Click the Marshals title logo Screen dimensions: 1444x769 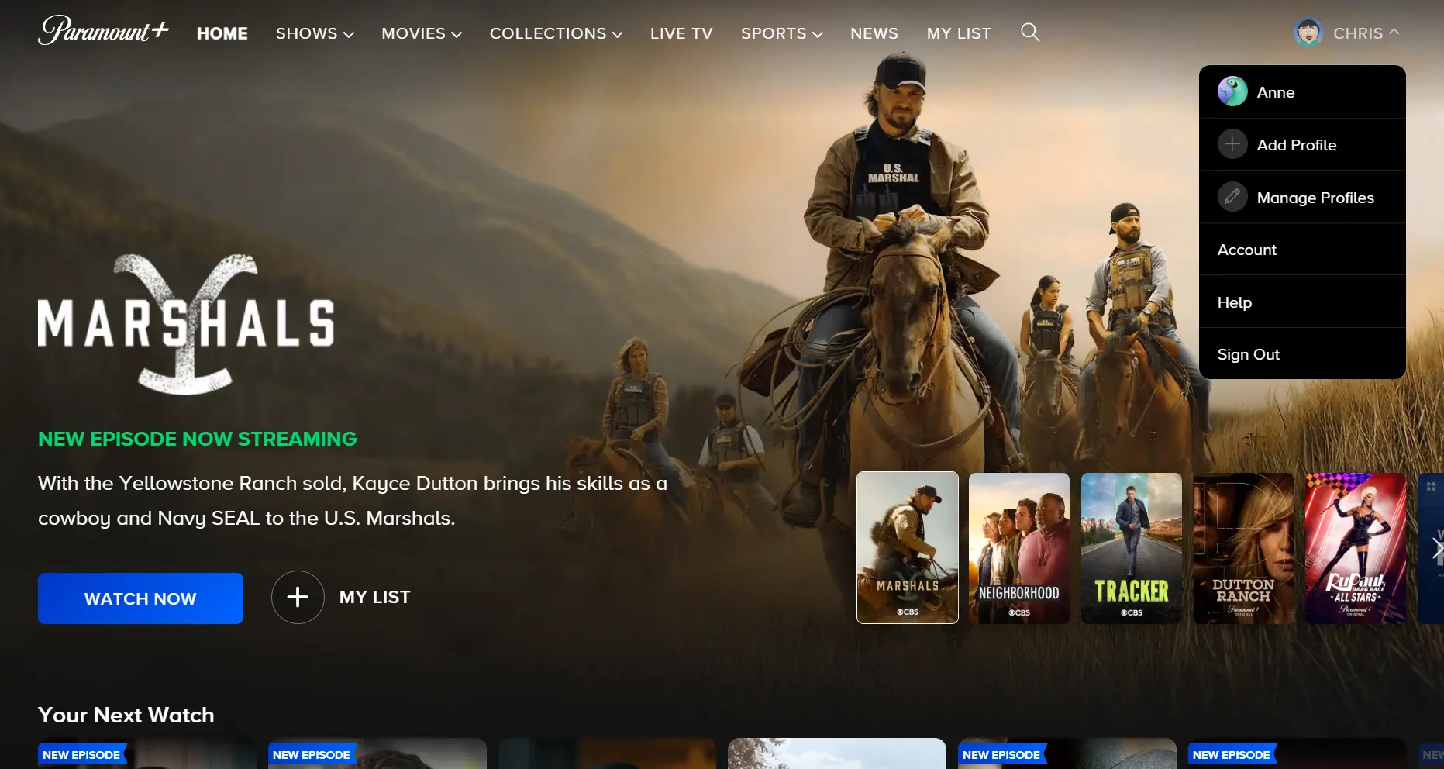pos(186,324)
